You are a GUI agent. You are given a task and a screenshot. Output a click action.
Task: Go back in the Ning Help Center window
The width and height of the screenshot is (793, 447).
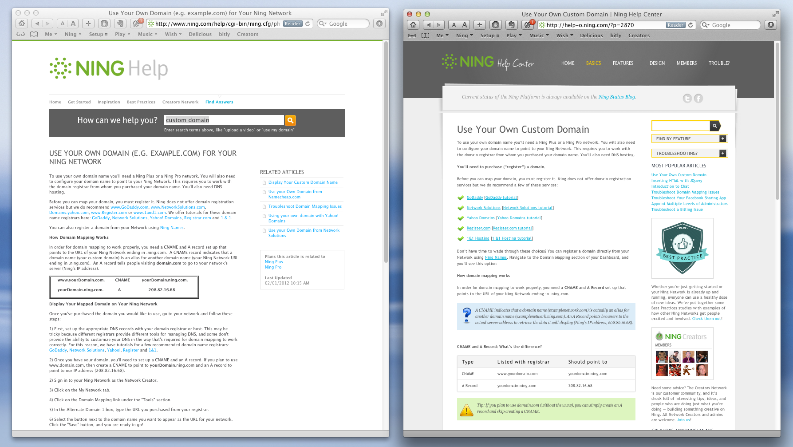429,25
